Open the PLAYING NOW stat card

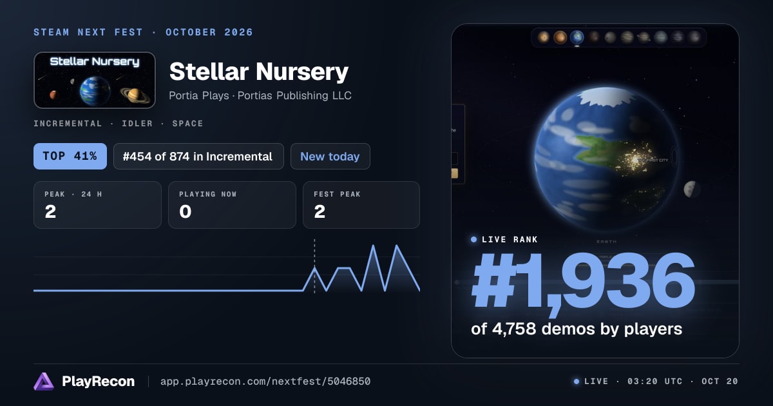(x=232, y=205)
